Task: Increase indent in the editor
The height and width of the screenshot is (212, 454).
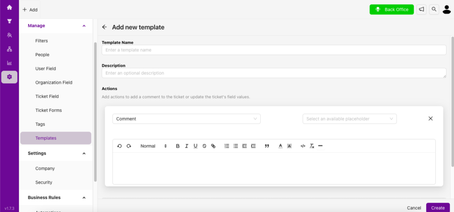Action: point(253,146)
